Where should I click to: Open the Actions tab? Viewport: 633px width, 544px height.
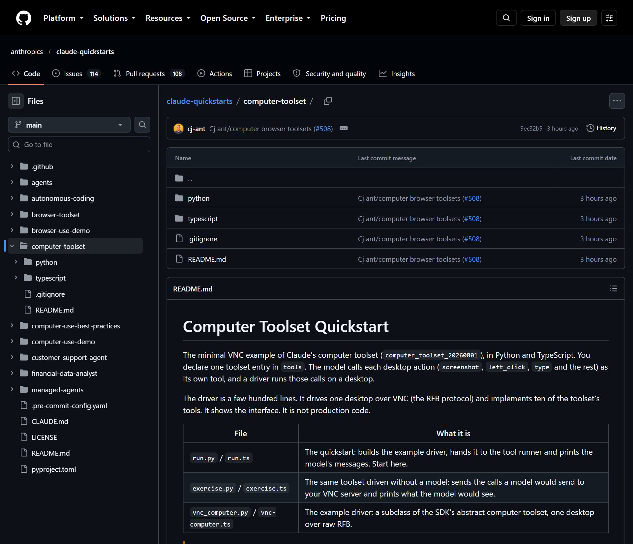(215, 74)
